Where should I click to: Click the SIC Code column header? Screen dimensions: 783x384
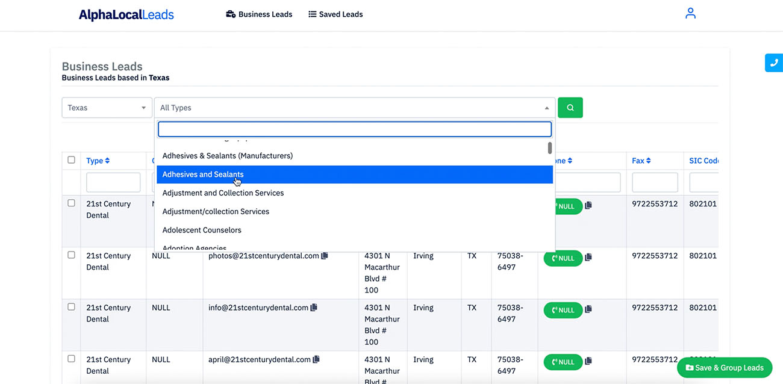pyautogui.click(x=703, y=161)
